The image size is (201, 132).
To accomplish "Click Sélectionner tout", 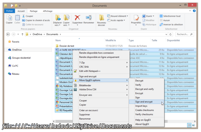I will point(170,16).
